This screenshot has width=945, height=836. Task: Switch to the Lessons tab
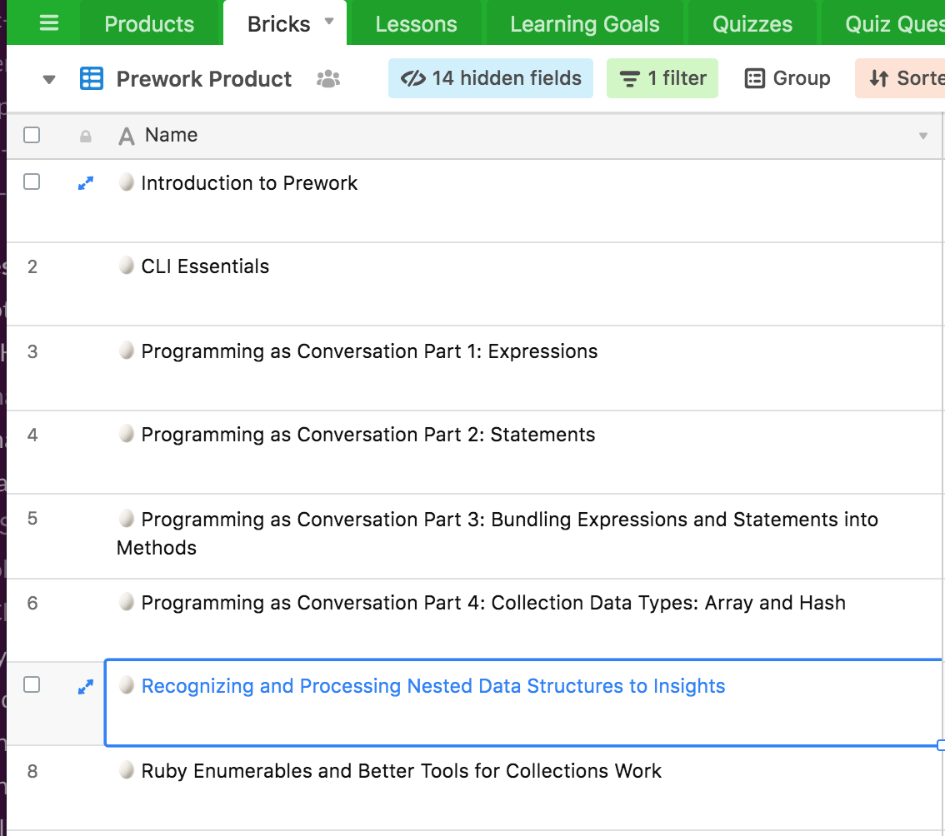416,24
